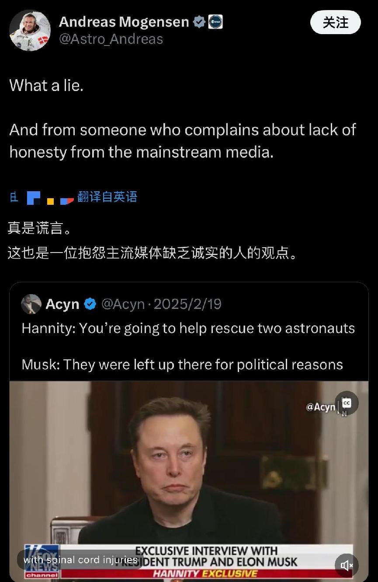Tap the Acyn display name

(x=62, y=304)
